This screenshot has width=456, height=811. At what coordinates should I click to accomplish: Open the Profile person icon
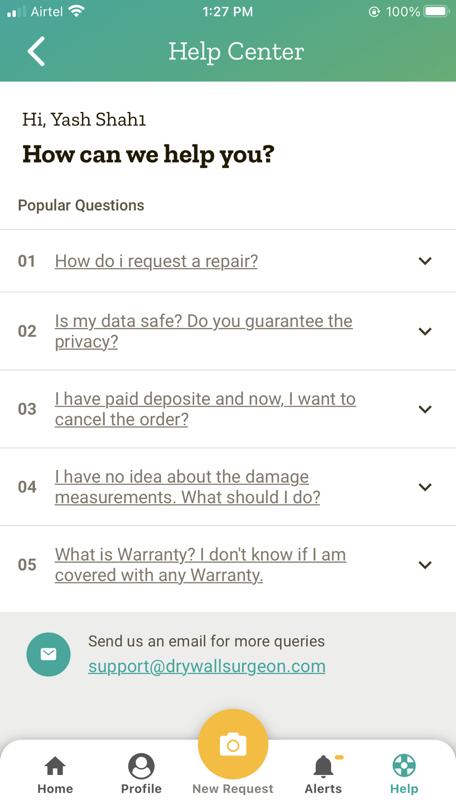click(x=141, y=766)
